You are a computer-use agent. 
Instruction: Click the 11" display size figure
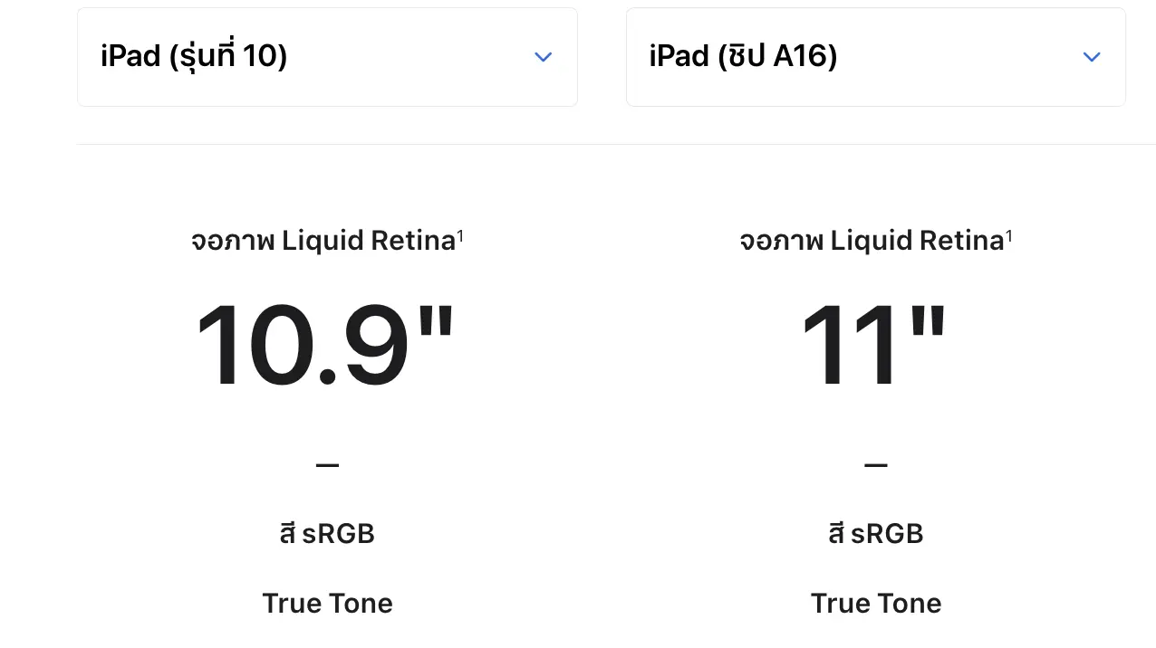[x=874, y=347]
